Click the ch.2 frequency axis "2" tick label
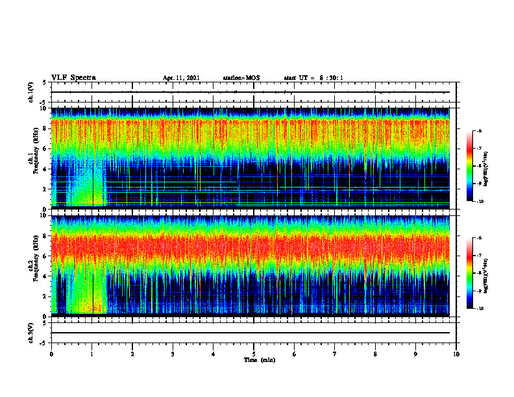This screenshot has height=397, width=514. tap(45, 296)
